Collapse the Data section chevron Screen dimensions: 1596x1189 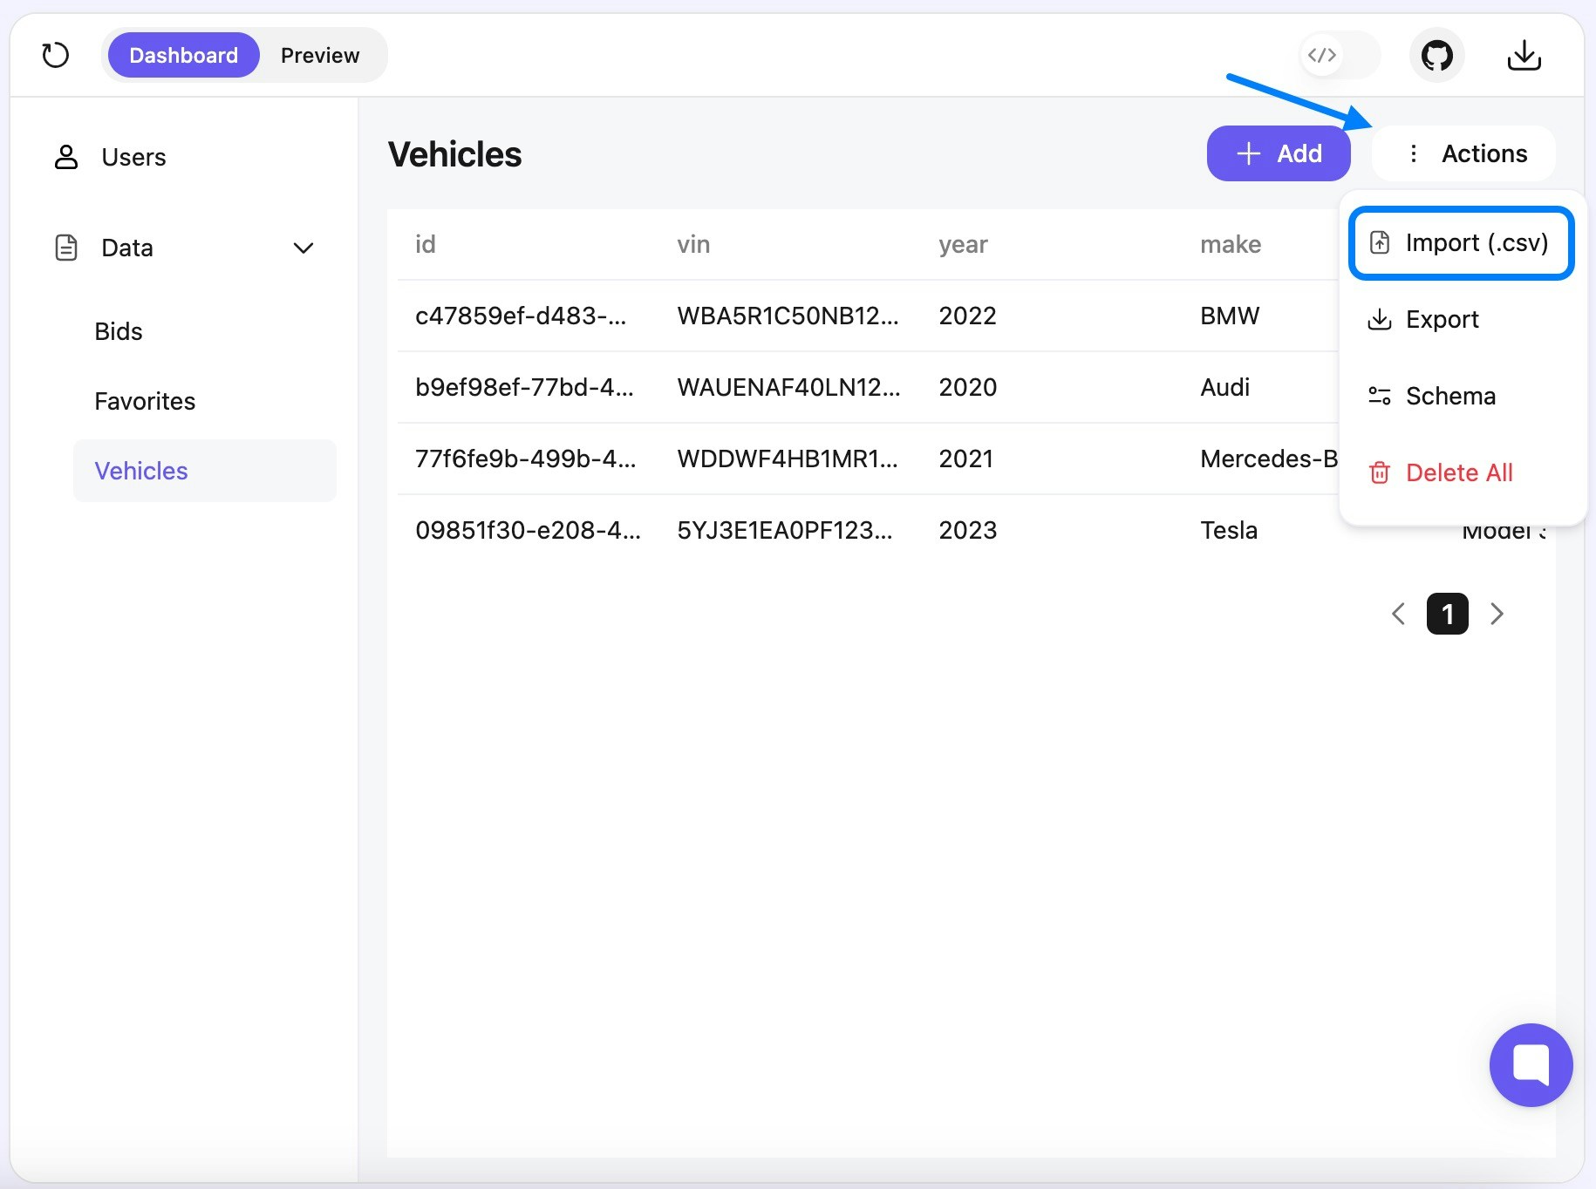[303, 248]
